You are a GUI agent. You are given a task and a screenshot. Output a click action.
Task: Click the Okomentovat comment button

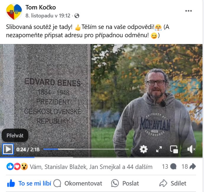pyautogui.click(x=78, y=183)
